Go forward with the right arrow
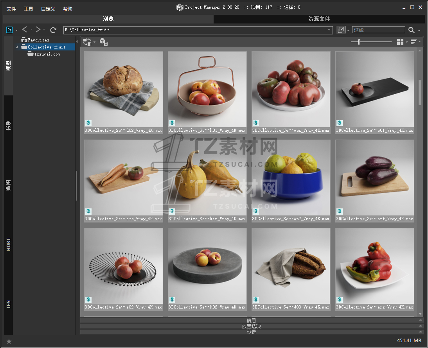428x348 pixels. [x=38, y=30]
